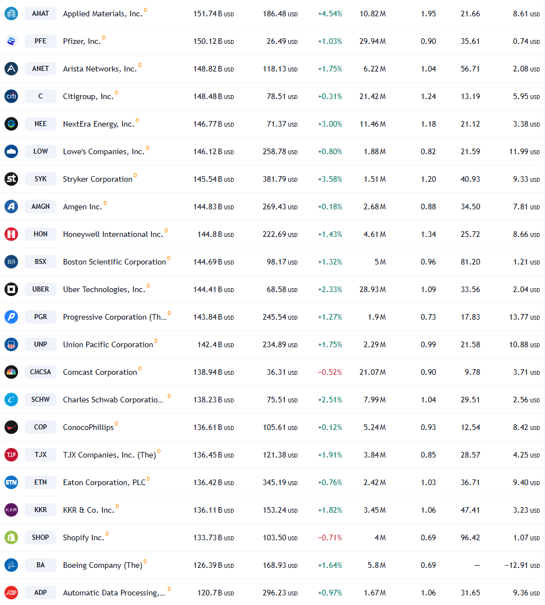This screenshot has width=545, height=605.
Task: Select the CMCSA ticker badge
Action: [x=41, y=372]
